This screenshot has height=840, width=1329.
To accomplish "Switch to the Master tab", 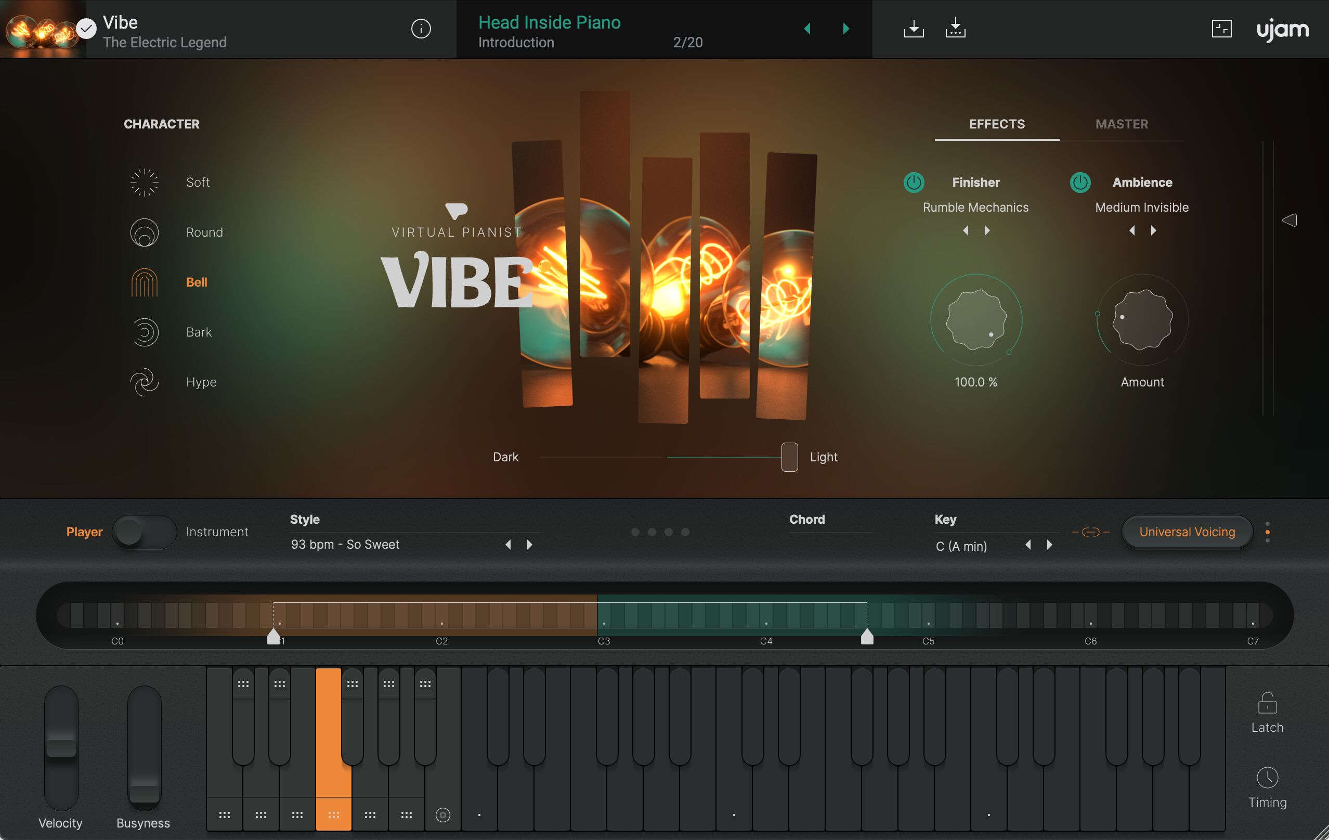I will pyautogui.click(x=1122, y=124).
